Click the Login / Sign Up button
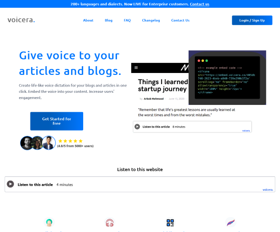The width and height of the screenshot is (280, 232). [x=252, y=20]
